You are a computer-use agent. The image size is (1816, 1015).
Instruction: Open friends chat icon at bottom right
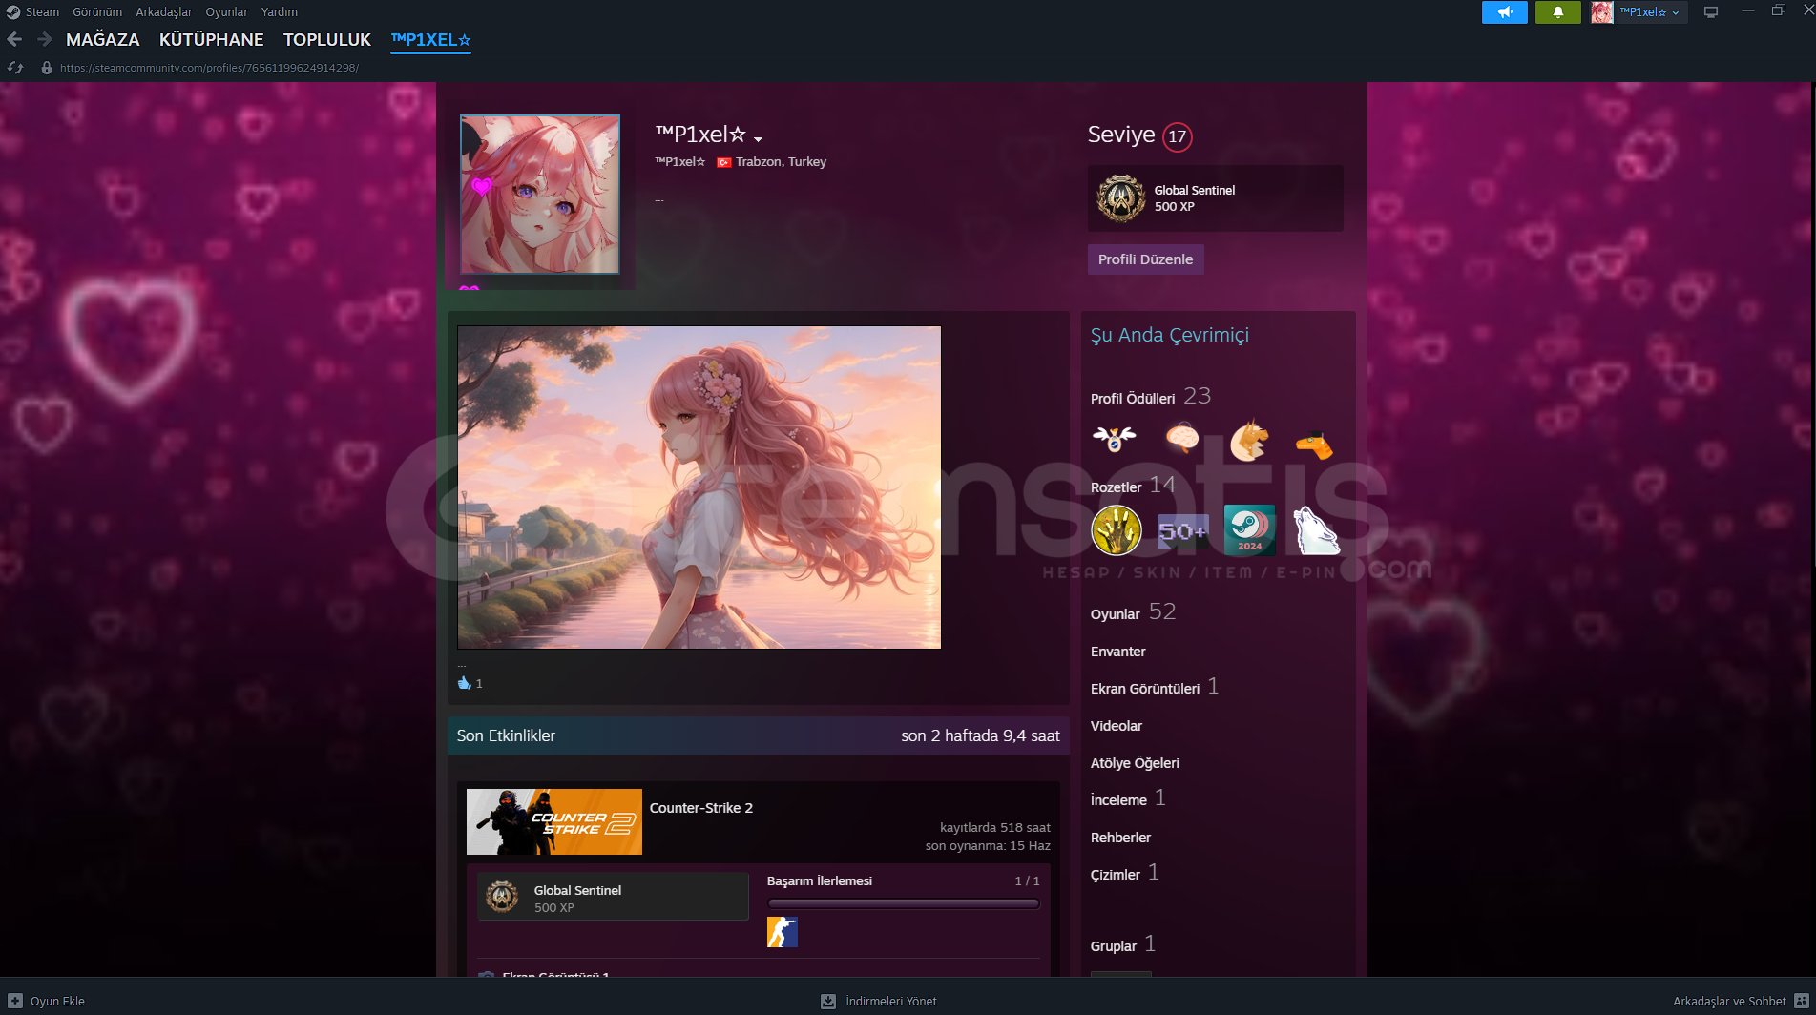(1802, 1001)
